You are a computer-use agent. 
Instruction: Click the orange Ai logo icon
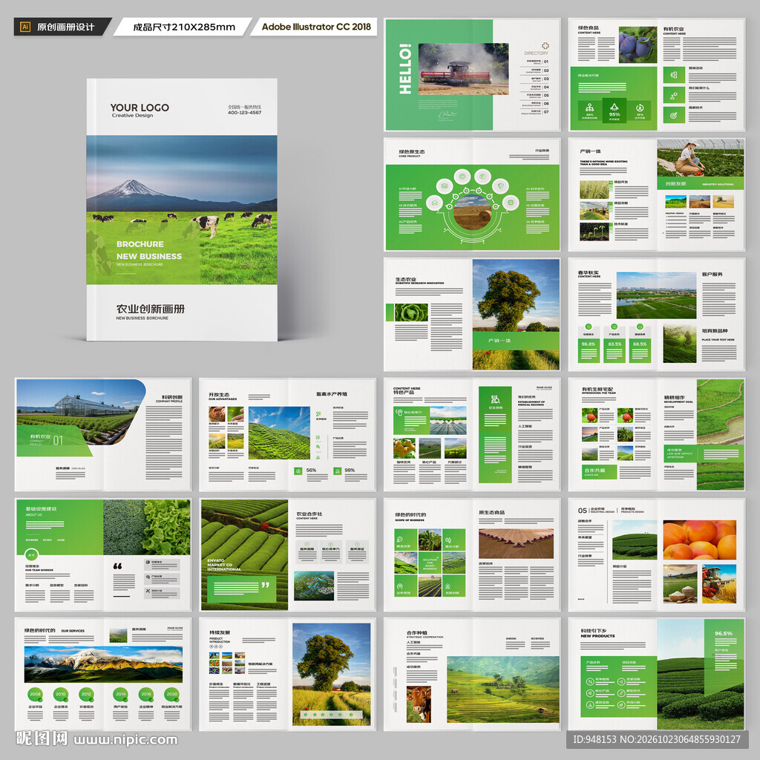tap(25, 27)
